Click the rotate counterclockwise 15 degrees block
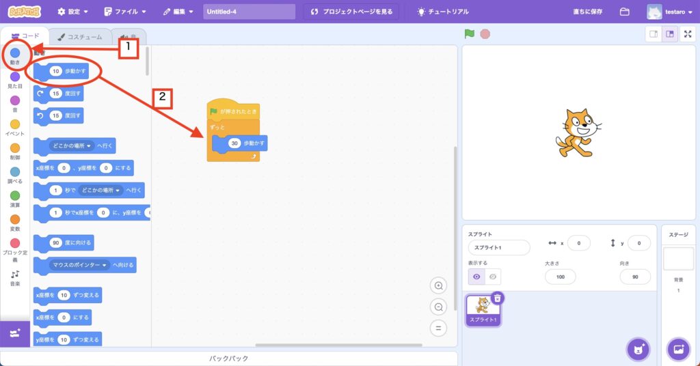Screen dimensions: 700x366 (x=59, y=116)
